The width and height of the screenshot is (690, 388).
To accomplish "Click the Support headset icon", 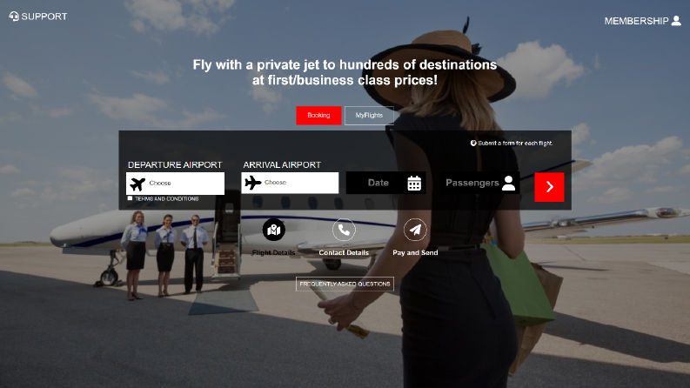I will pos(14,17).
